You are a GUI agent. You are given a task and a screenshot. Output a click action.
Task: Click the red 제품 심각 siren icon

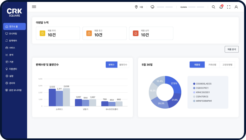135,33
